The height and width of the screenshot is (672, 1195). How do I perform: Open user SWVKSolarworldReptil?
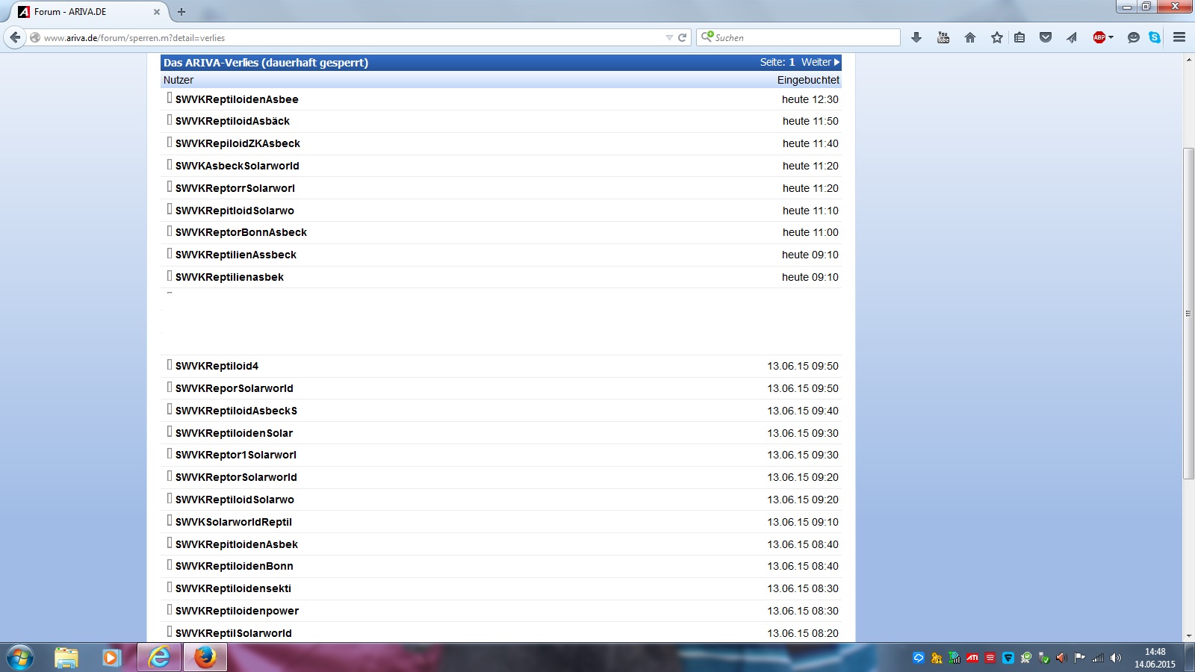234,522
